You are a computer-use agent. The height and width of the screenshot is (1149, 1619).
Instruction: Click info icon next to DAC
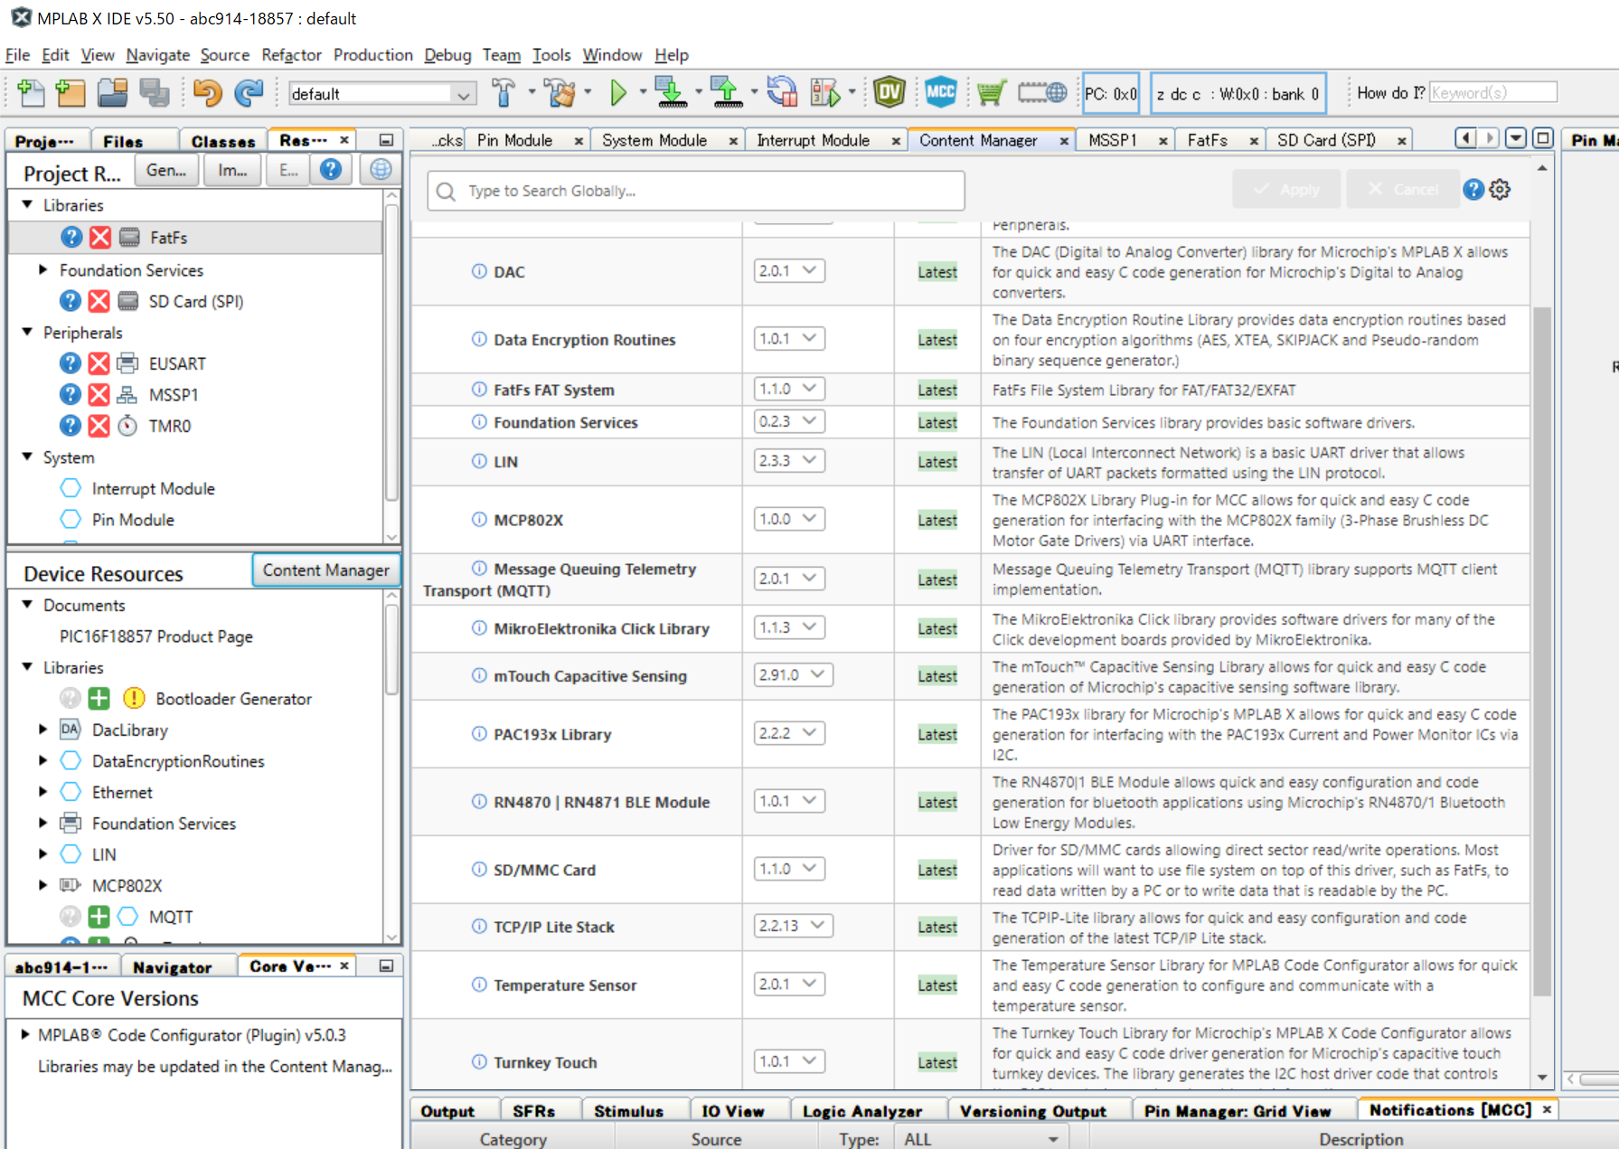(x=479, y=271)
